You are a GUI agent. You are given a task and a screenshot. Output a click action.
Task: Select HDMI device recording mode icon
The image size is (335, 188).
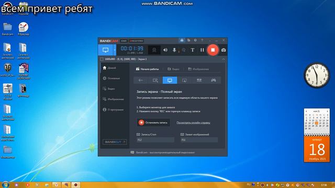coord(199,80)
